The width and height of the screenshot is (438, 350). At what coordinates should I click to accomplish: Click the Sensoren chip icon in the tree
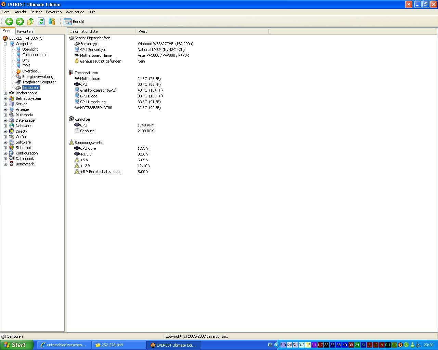pyautogui.click(x=18, y=87)
